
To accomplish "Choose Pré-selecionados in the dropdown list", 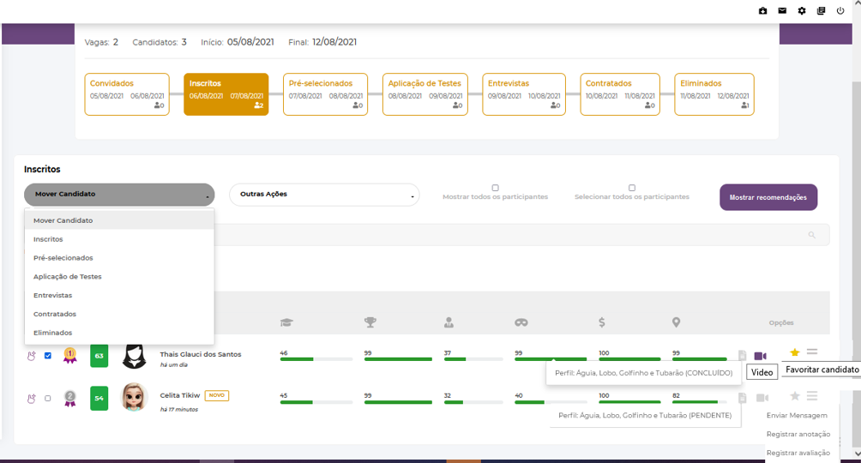I will 63,258.
